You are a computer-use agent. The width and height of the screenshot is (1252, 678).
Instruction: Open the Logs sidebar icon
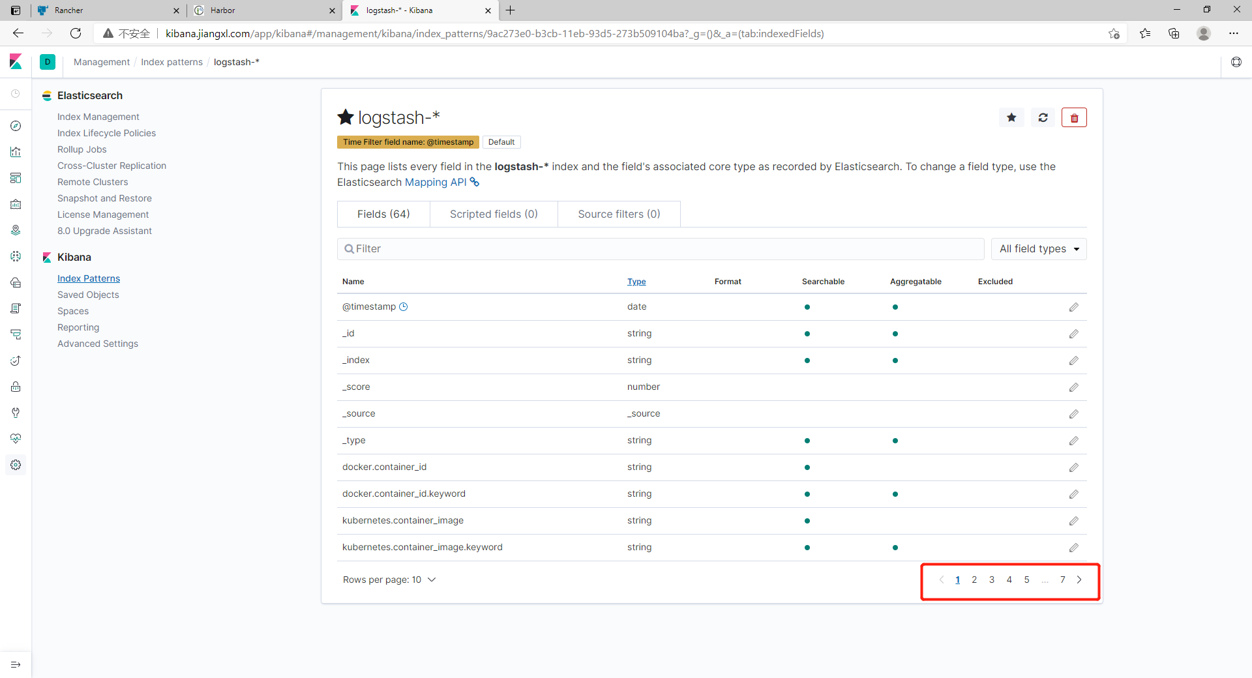pos(16,308)
